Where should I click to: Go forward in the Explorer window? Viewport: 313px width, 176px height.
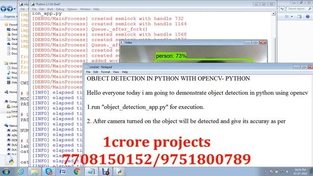[10, 9]
